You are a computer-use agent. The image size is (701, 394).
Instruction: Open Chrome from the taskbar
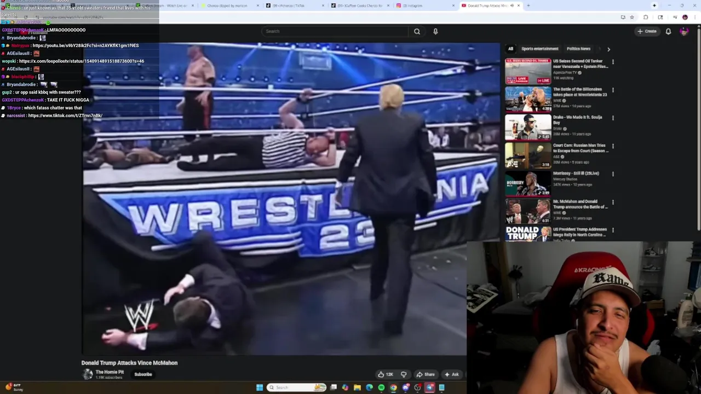click(393, 387)
